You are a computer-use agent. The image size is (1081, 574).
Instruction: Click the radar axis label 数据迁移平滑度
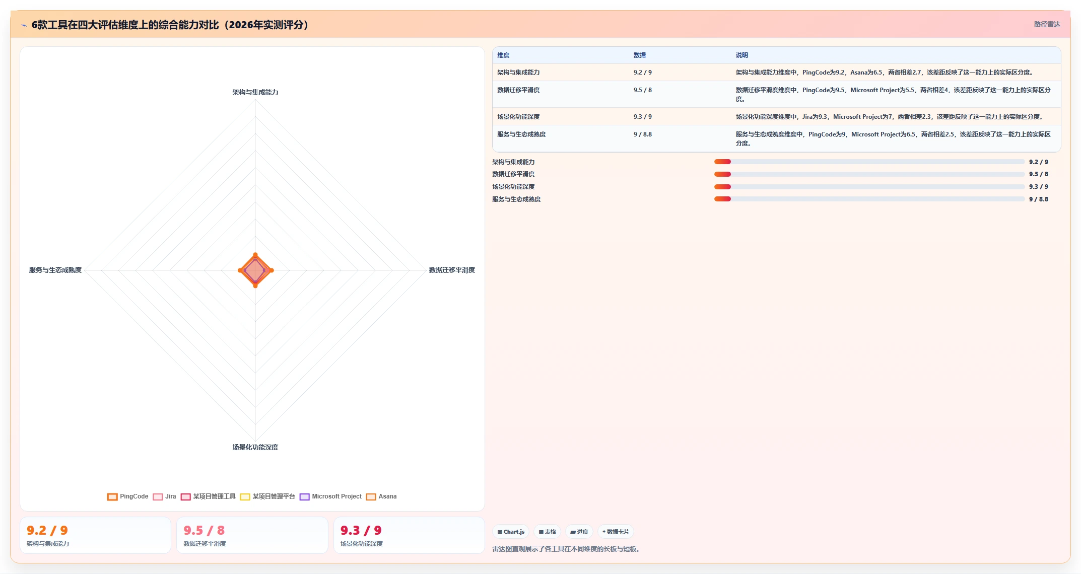[x=452, y=270]
